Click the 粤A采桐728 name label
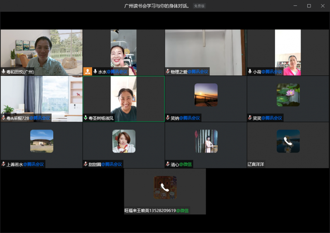 point(17,118)
